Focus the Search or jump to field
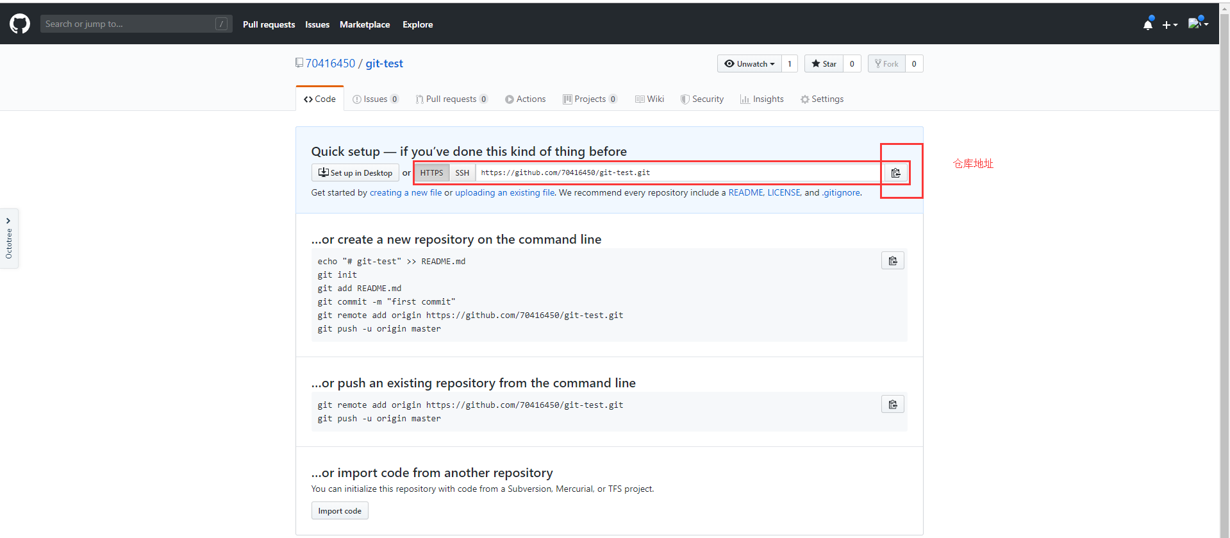Image resolution: width=1230 pixels, height=538 pixels. coord(136,24)
